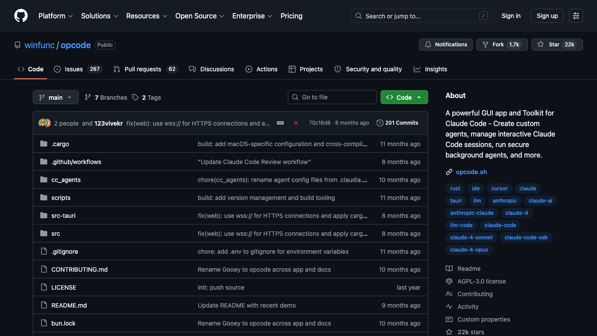
Task: Expand the Open Source menu
Action: (200, 16)
